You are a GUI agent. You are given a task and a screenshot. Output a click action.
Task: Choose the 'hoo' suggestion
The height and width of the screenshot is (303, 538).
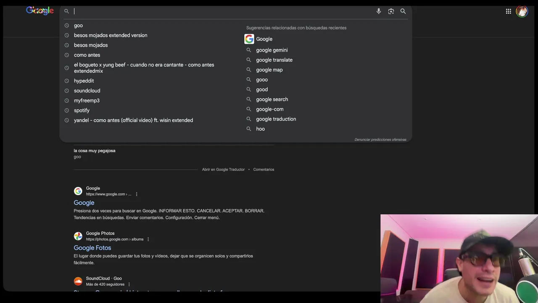pyautogui.click(x=261, y=129)
